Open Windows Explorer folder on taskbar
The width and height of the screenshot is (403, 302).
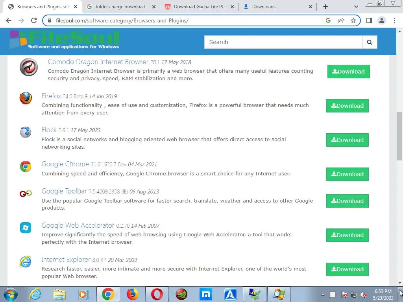click(x=59, y=294)
